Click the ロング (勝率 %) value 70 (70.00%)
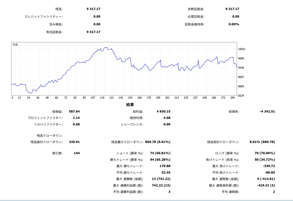The width and height of the screenshot is (293, 201). coord(265,153)
